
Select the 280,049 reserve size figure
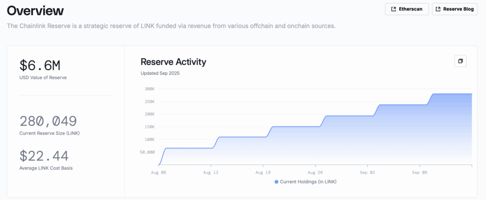click(48, 122)
